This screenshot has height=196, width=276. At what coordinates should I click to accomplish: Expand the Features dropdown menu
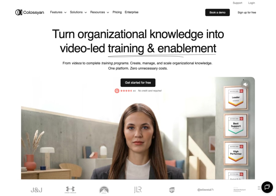point(58,12)
